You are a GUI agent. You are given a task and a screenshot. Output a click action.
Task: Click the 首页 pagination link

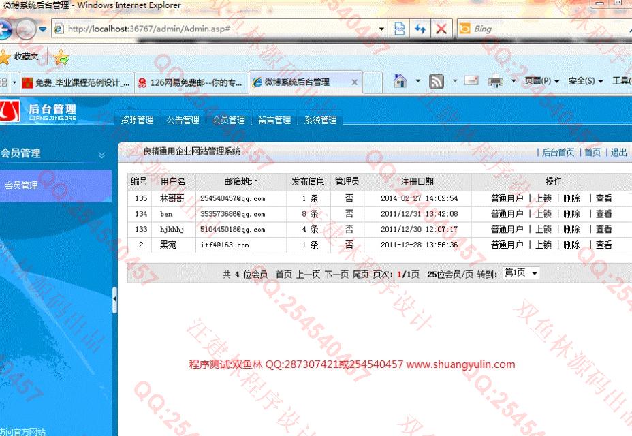click(284, 275)
